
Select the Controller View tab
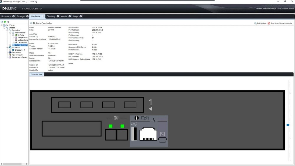[x=37, y=74]
